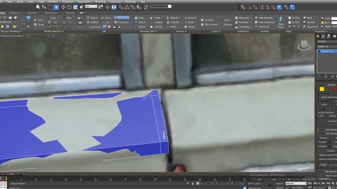This screenshot has width=337, height=189.
Task: Click the Make Planar tool
Action: pyautogui.click(x=281, y=22)
